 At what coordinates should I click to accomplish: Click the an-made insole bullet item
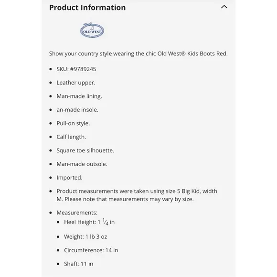click(x=77, y=110)
